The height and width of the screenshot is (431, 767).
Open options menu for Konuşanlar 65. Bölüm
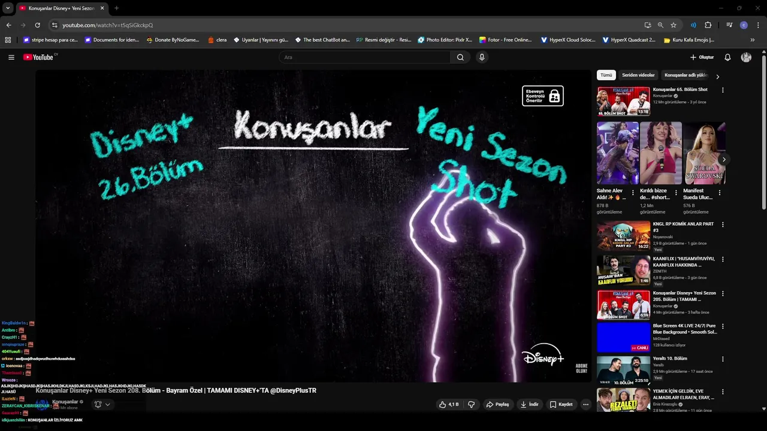coord(723,90)
